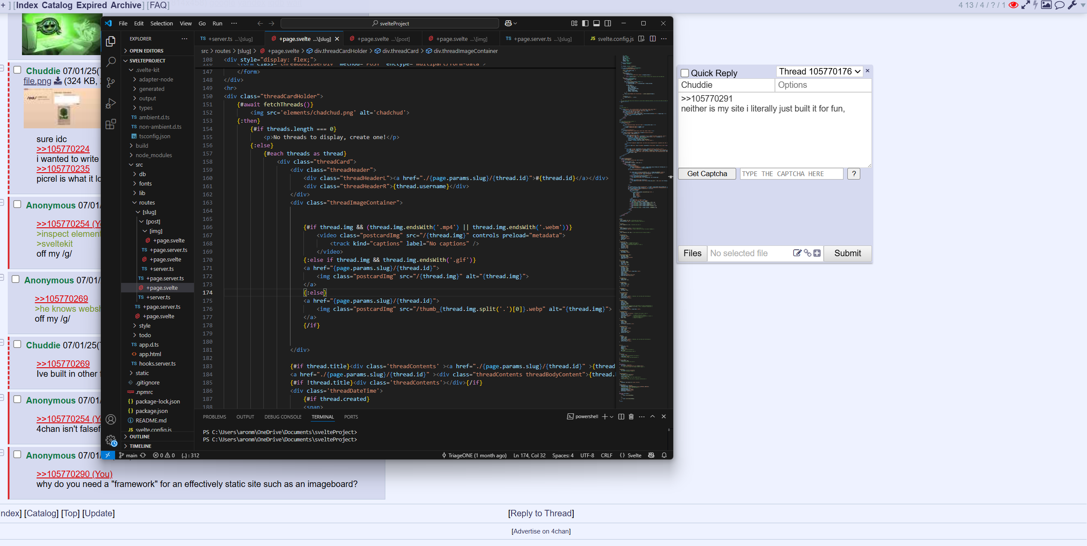This screenshot has height=546, width=1087.
Task: Open the Run and Debug view icon
Action: pyautogui.click(x=111, y=103)
